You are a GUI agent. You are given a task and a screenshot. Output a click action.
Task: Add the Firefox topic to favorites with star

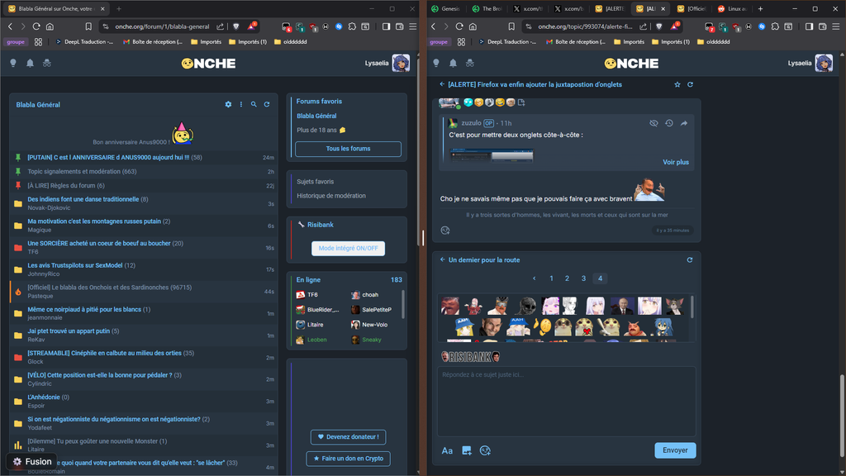tap(677, 84)
